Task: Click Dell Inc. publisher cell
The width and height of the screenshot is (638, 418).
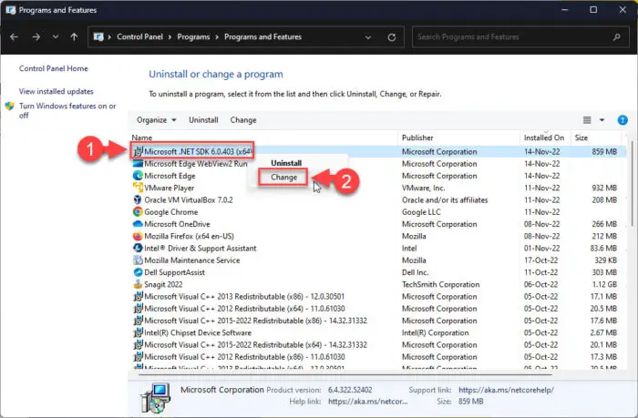Action: pyautogui.click(x=415, y=272)
